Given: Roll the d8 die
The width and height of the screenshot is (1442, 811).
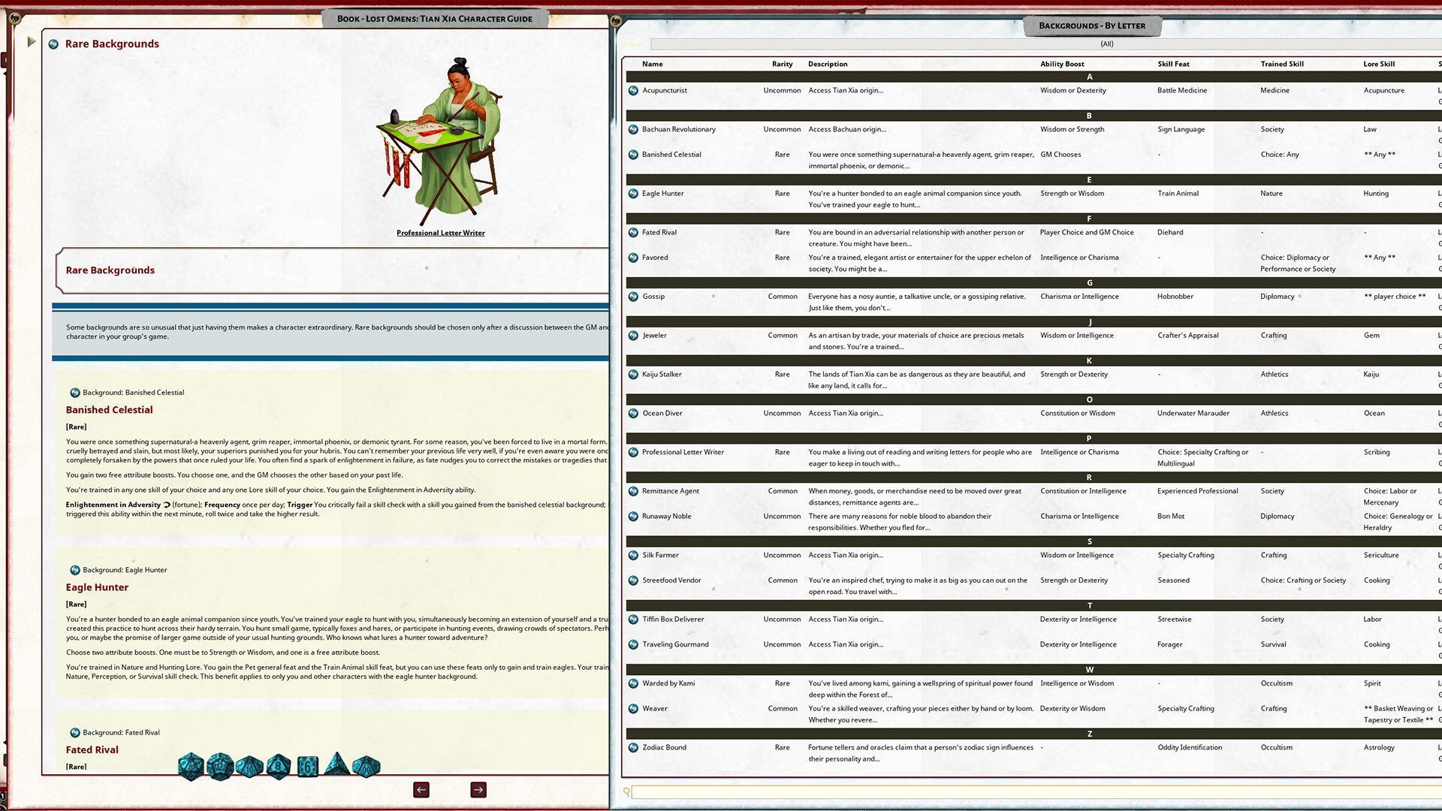Looking at the screenshot, I should point(279,766).
